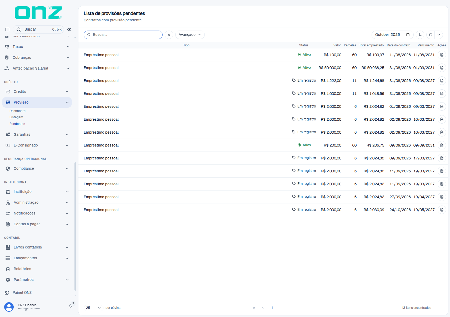The height and width of the screenshot is (317, 450).
Task: Click the ONZ logo
Action: pos(38,13)
